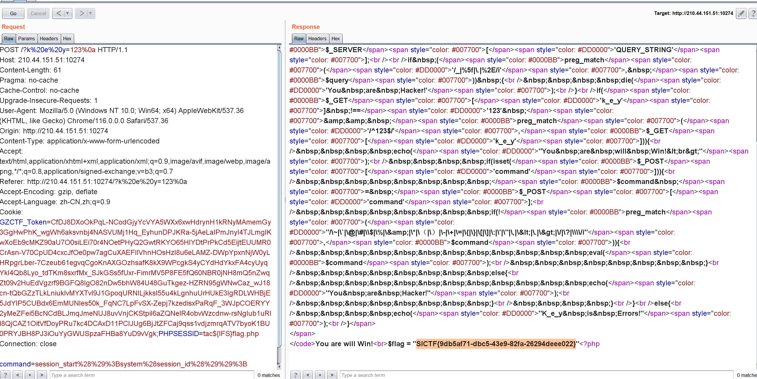757x379 pixels.
Task: Click response search help question icon
Action: pyautogui.click(x=296, y=375)
